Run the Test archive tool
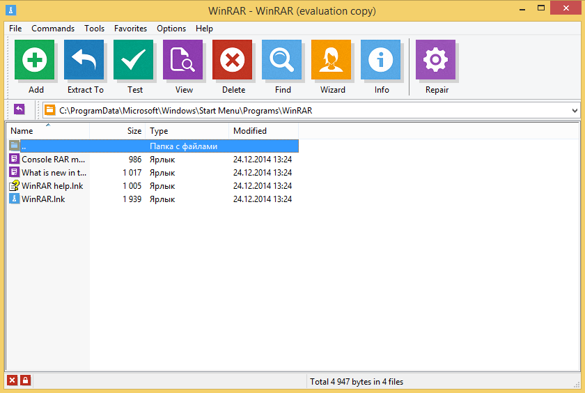The image size is (585, 393). coord(133,60)
